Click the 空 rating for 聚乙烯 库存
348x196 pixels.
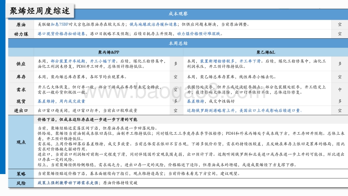[x=340, y=77]
